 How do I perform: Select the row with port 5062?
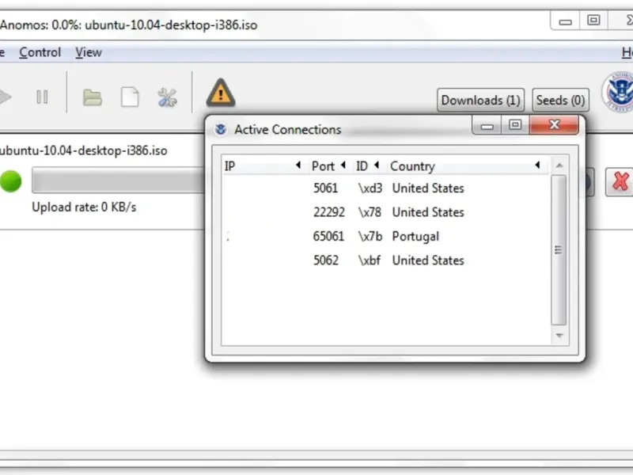pyautogui.click(x=385, y=260)
